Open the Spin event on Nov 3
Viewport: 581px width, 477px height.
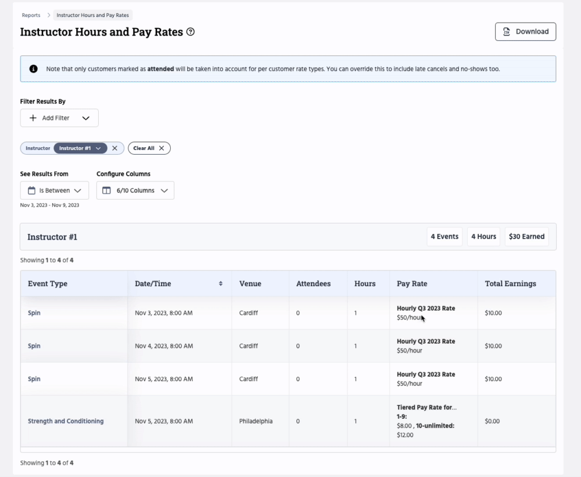34,313
